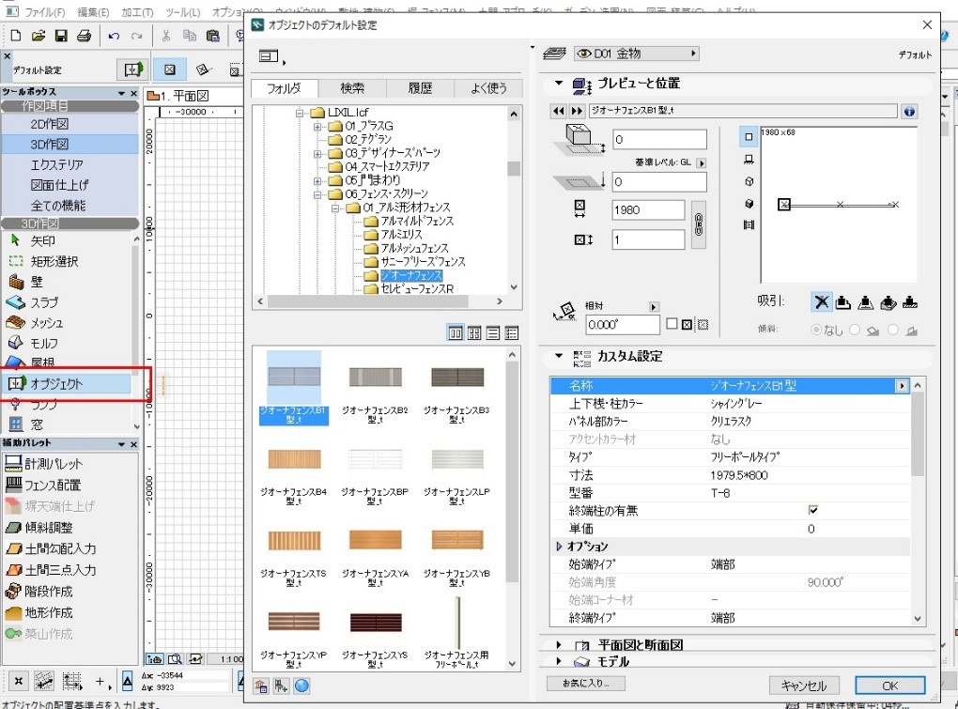Select the なし slope radio button
The image size is (958, 709).
pos(815,330)
